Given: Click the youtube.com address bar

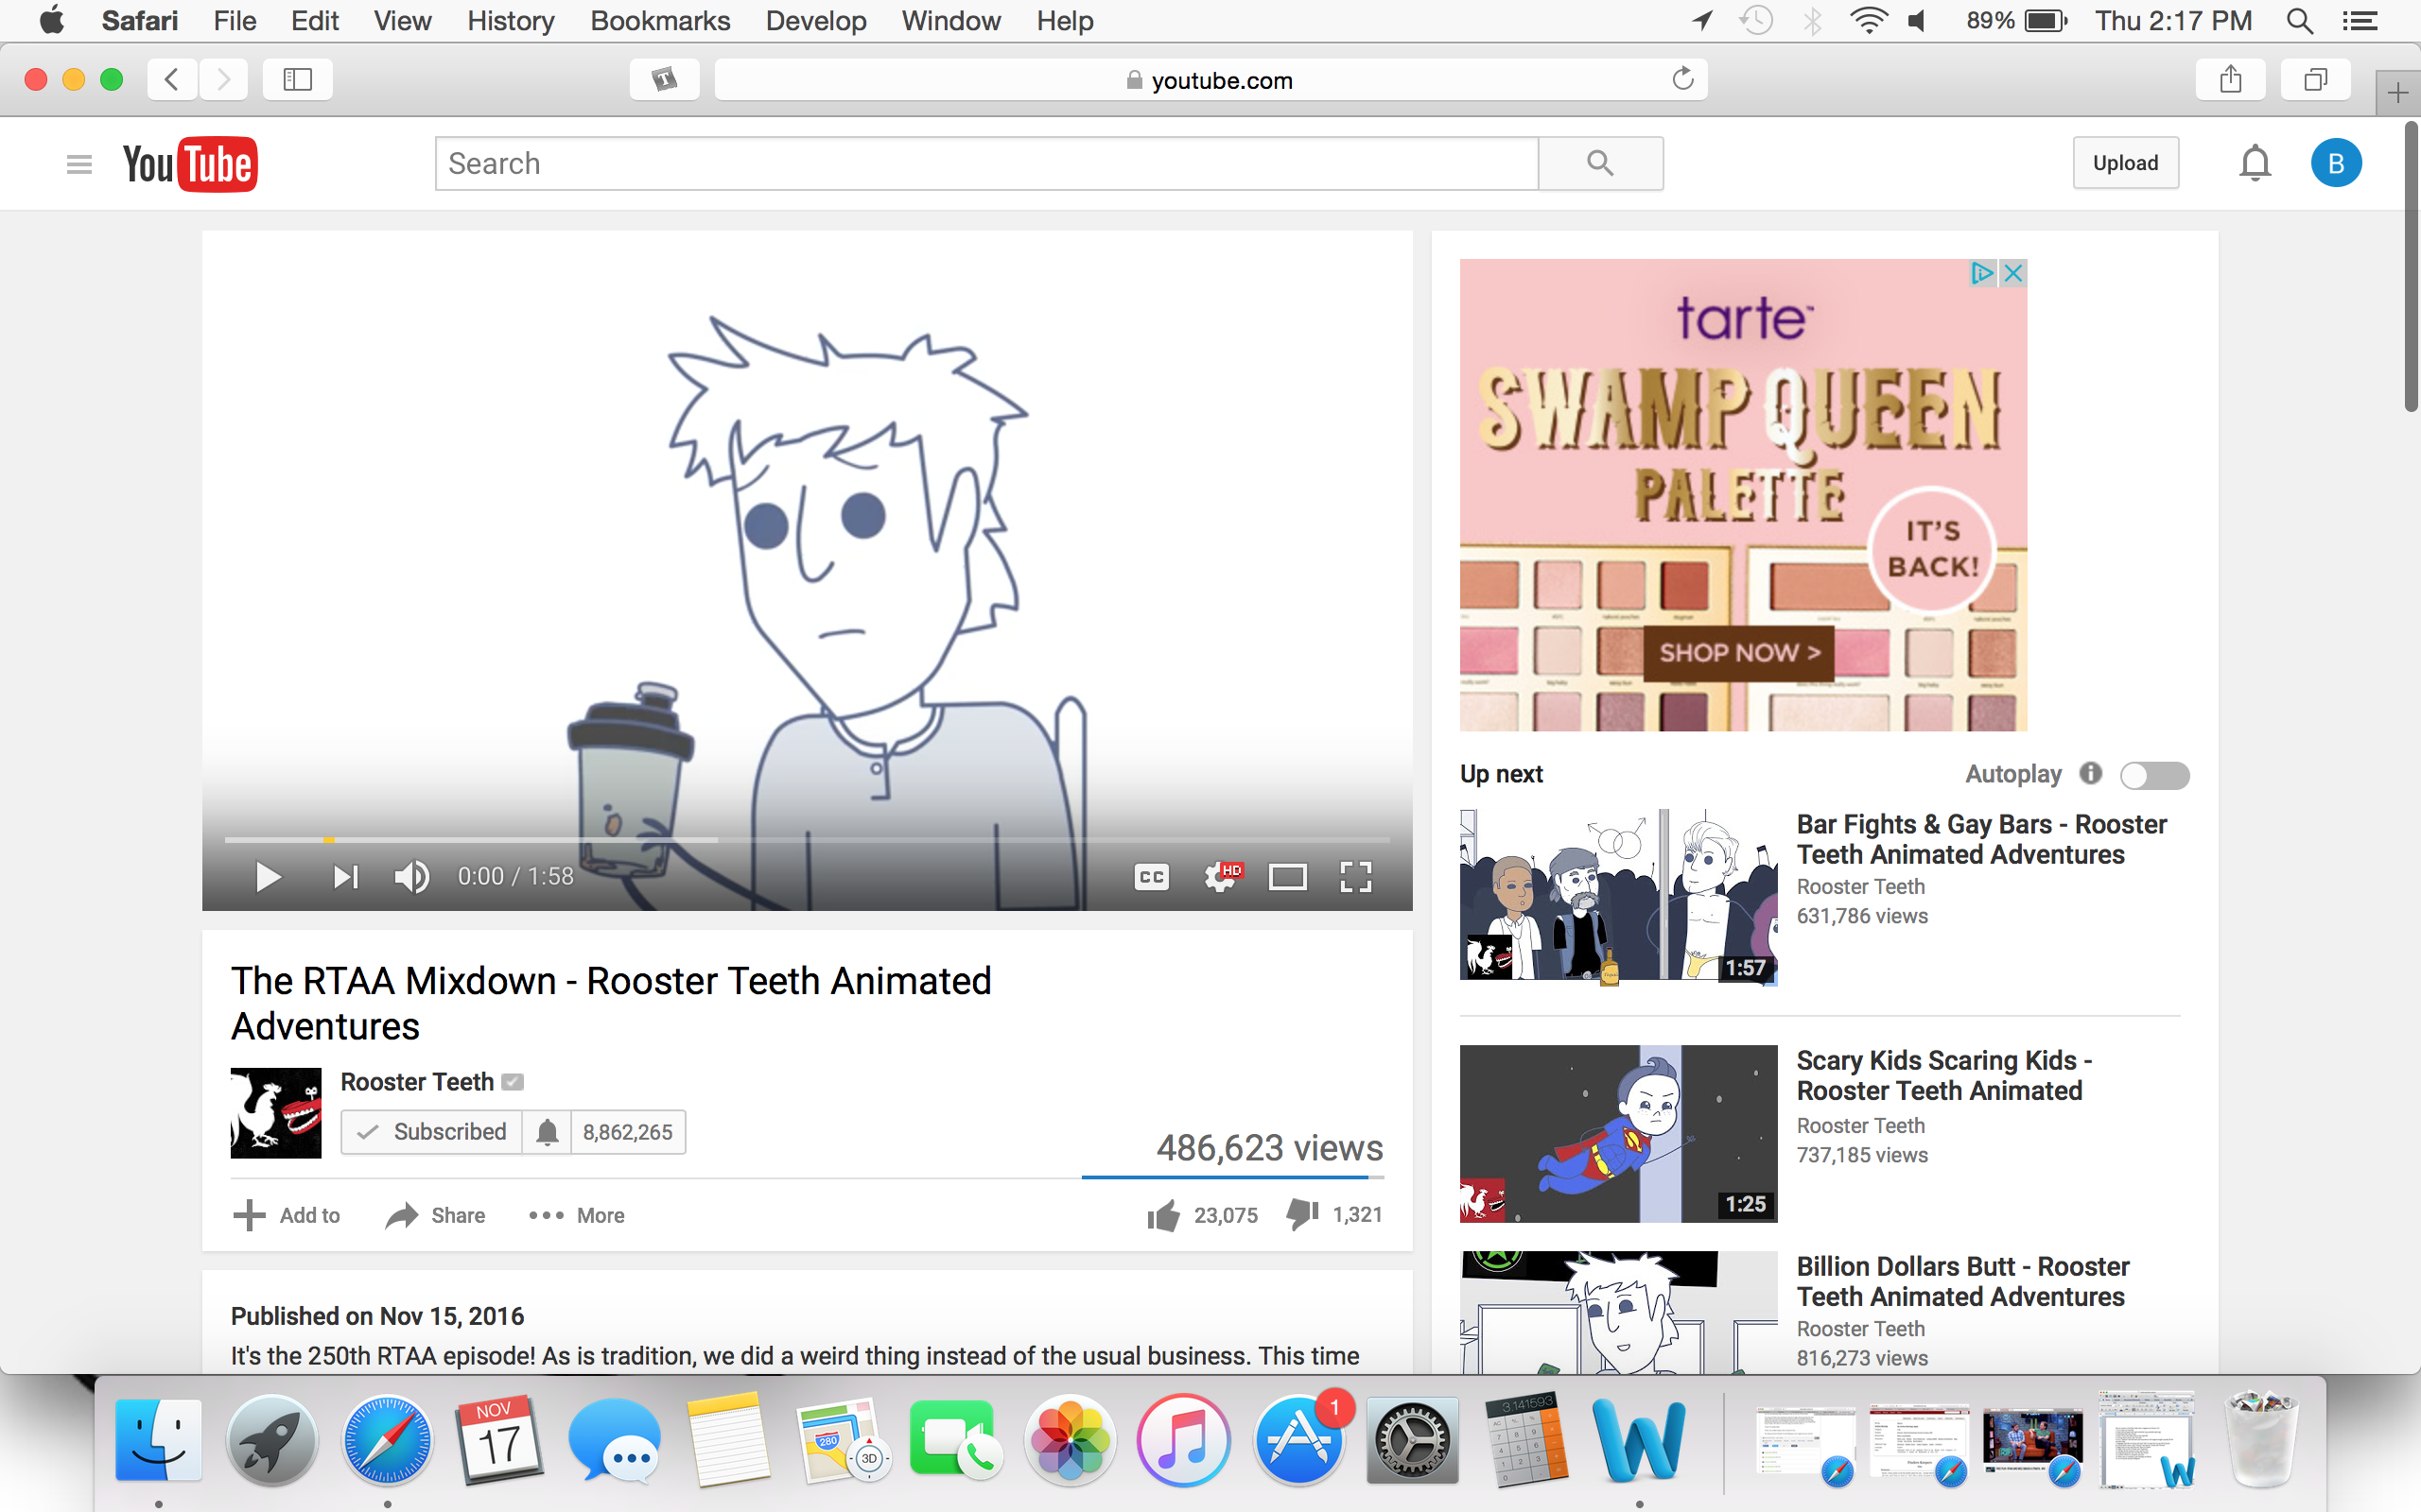Looking at the screenshot, I should click(x=1210, y=80).
